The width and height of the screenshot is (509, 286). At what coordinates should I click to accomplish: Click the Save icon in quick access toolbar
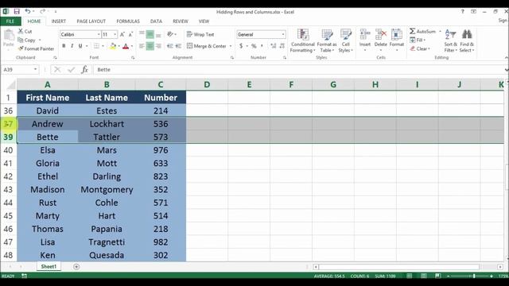pos(16,12)
